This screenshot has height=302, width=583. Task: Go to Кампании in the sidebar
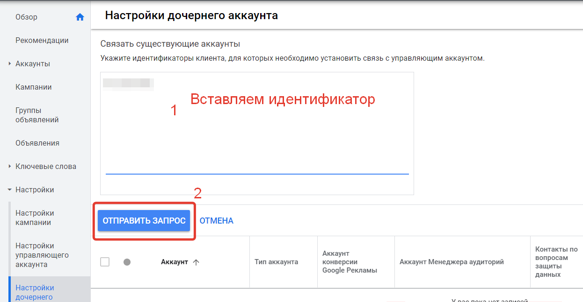pos(33,87)
